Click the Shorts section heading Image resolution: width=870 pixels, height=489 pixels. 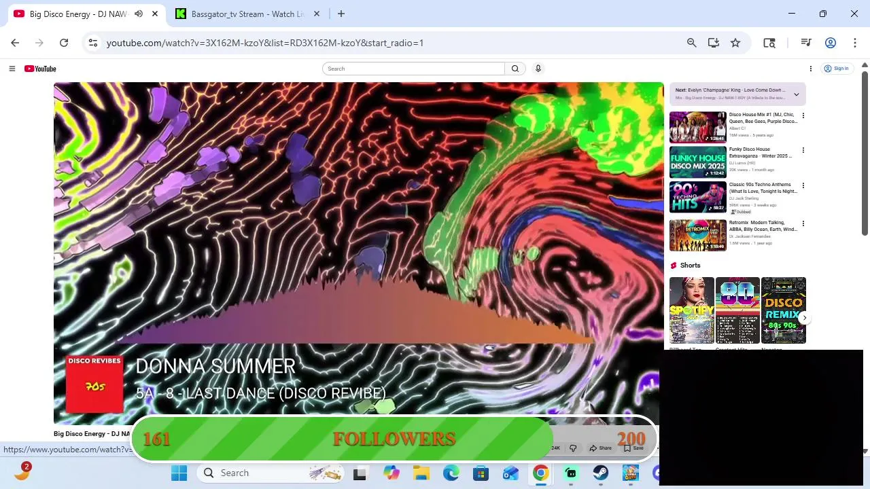[x=690, y=266]
